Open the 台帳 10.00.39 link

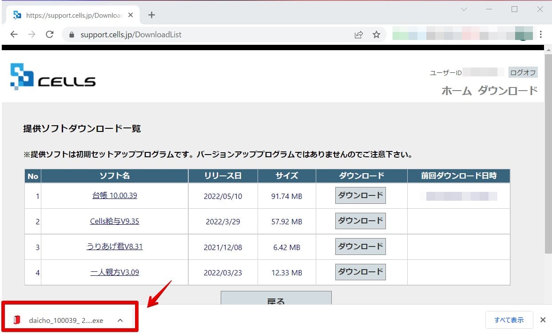[x=115, y=195]
